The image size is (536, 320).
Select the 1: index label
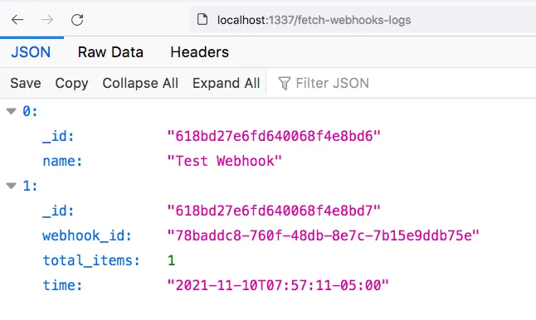[30, 186]
